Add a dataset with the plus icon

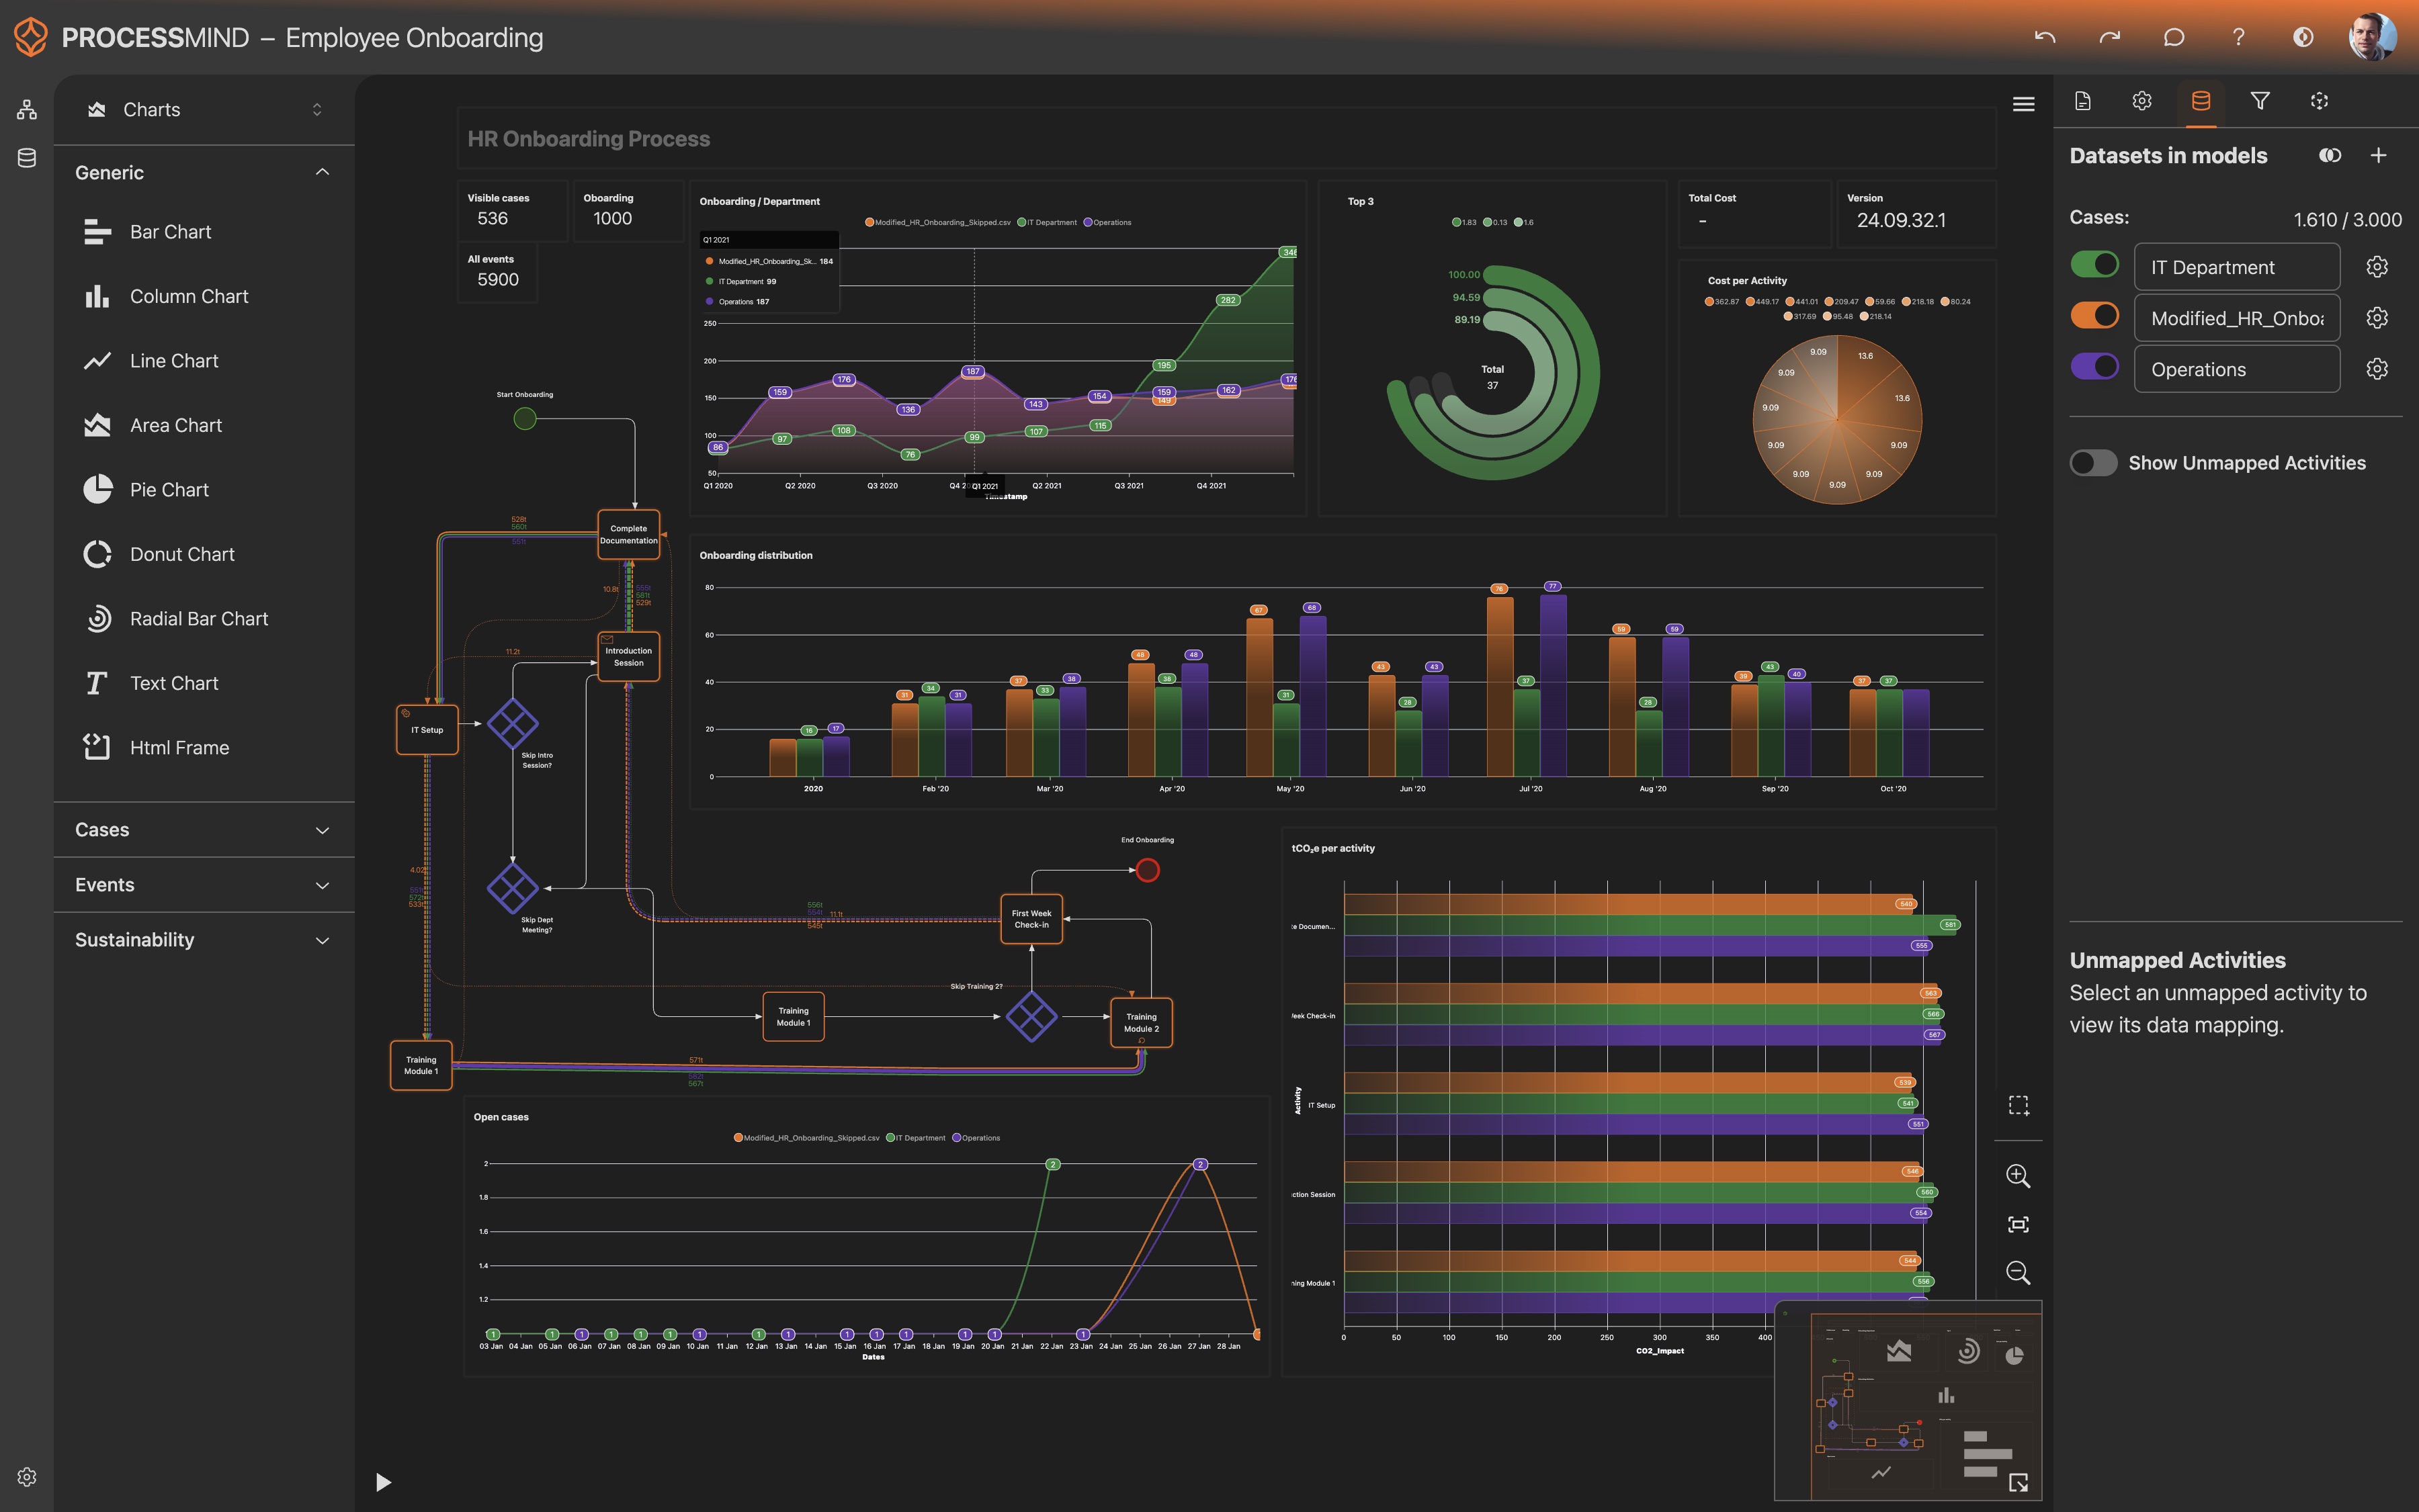coord(2379,155)
